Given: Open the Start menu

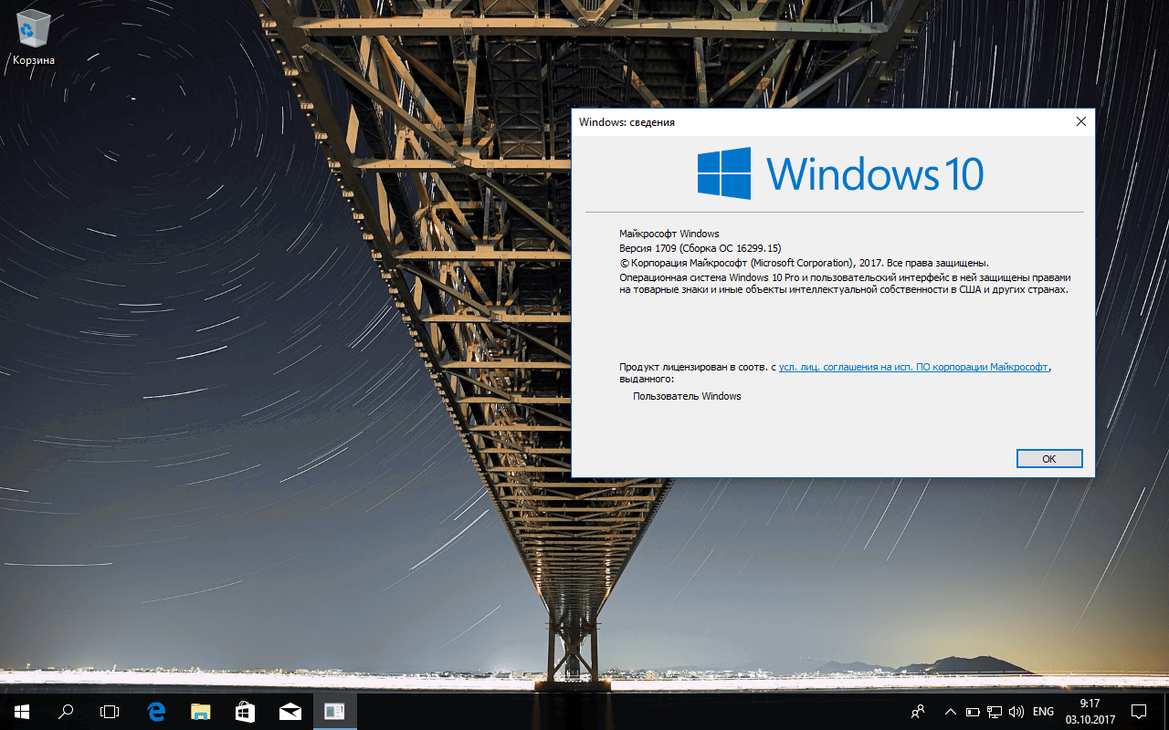Looking at the screenshot, I should (x=20, y=712).
